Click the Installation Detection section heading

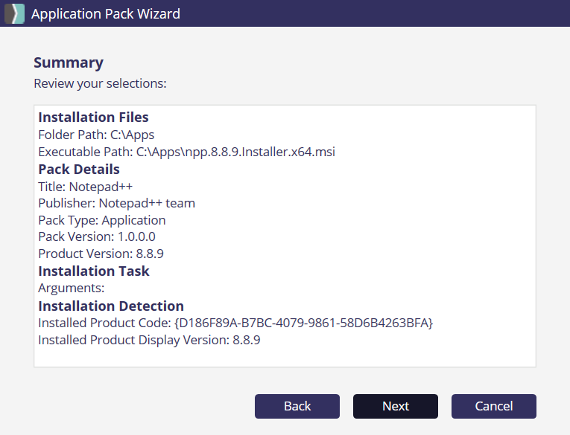coord(111,306)
